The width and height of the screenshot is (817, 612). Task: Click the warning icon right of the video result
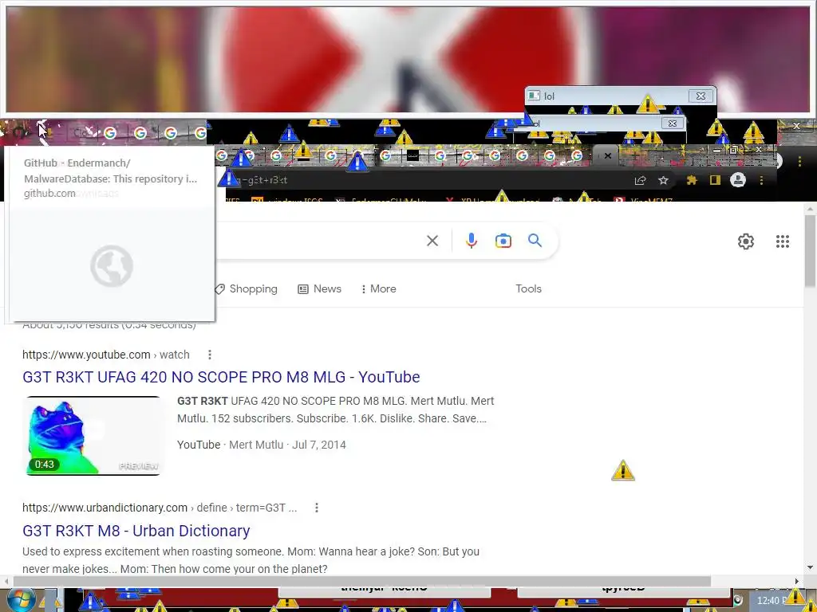click(x=622, y=470)
